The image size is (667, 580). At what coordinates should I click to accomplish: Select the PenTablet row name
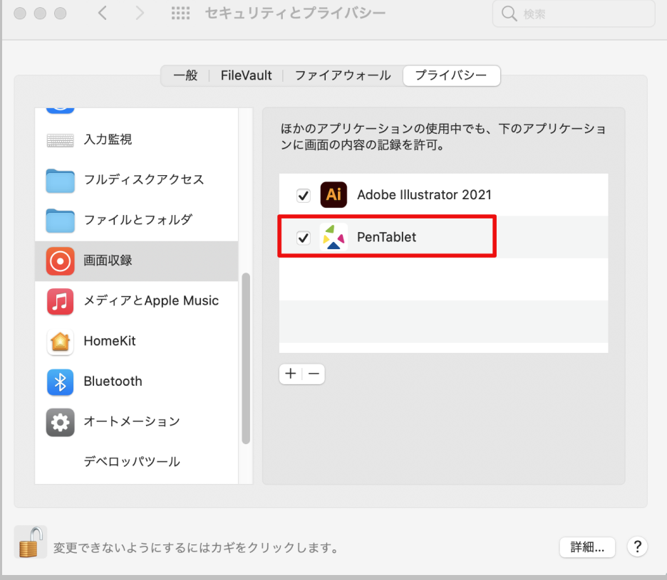pyautogui.click(x=386, y=237)
